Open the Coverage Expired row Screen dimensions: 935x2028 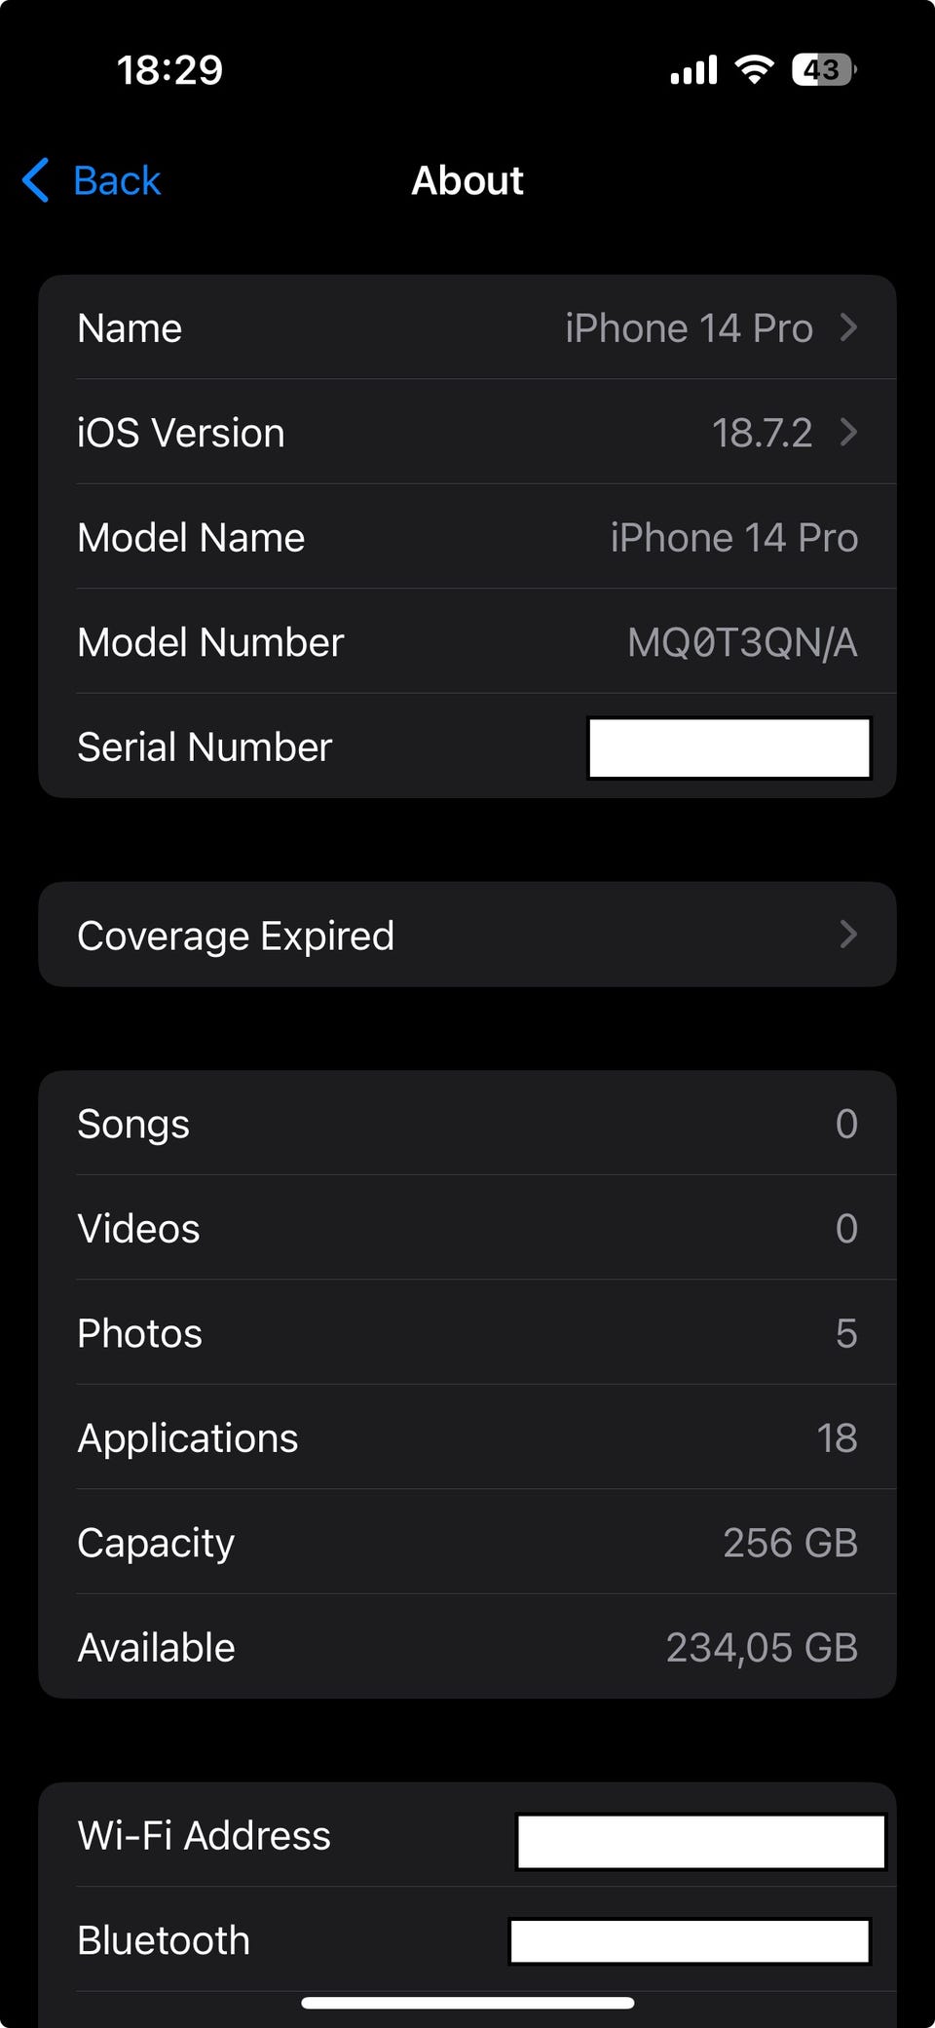[467, 935]
